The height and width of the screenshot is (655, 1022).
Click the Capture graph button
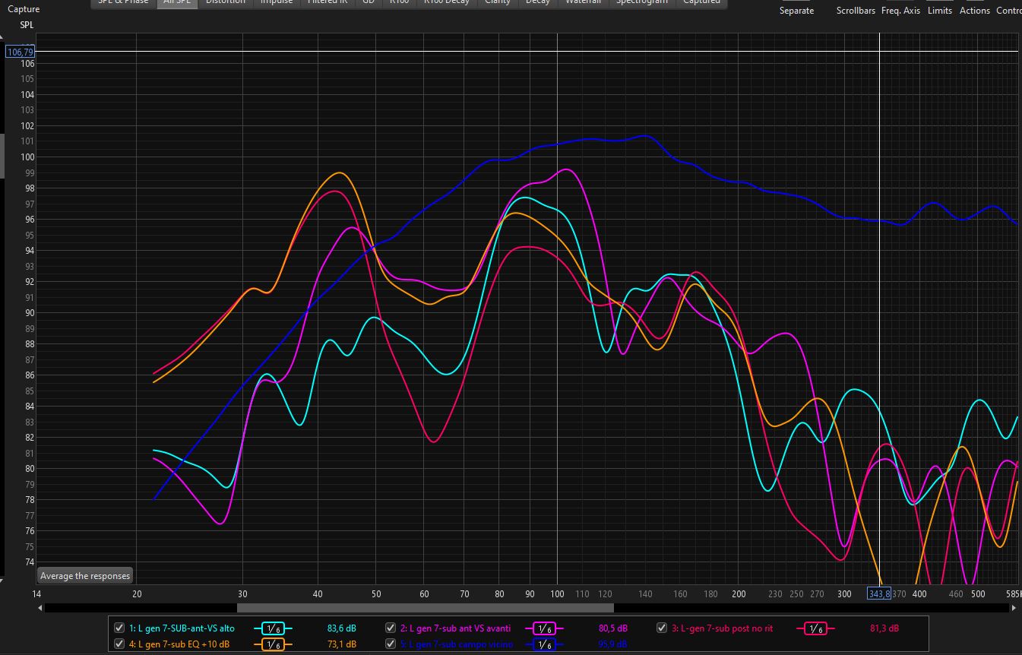tap(24, 10)
